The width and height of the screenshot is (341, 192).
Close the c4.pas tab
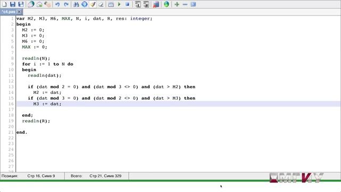(x=19, y=12)
